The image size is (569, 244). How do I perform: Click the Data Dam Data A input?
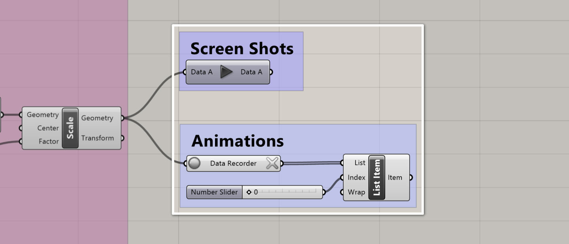pyautogui.click(x=202, y=72)
